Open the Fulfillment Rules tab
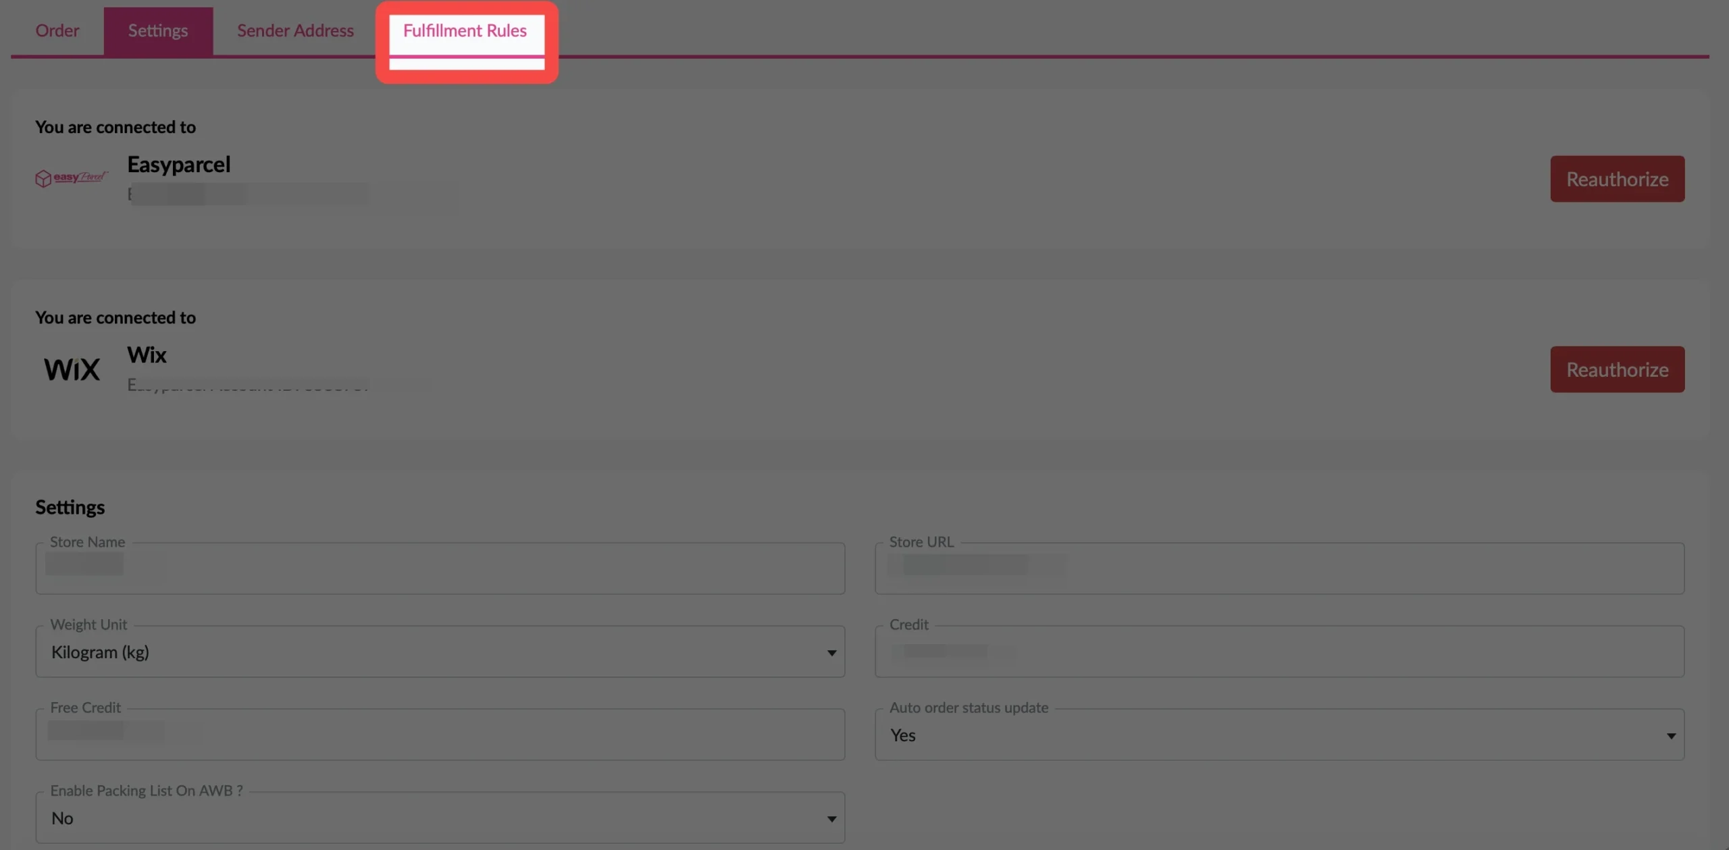Viewport: 1729px width, 850px height. (465, 30)
